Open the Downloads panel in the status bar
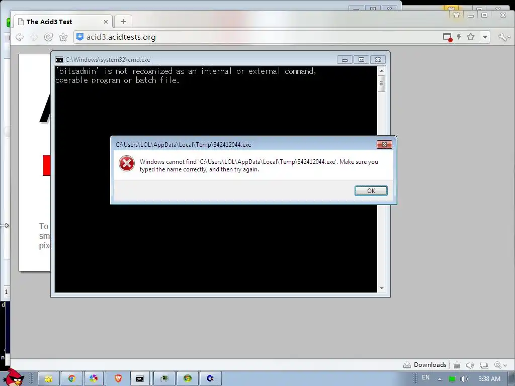 tap(424, 365)
